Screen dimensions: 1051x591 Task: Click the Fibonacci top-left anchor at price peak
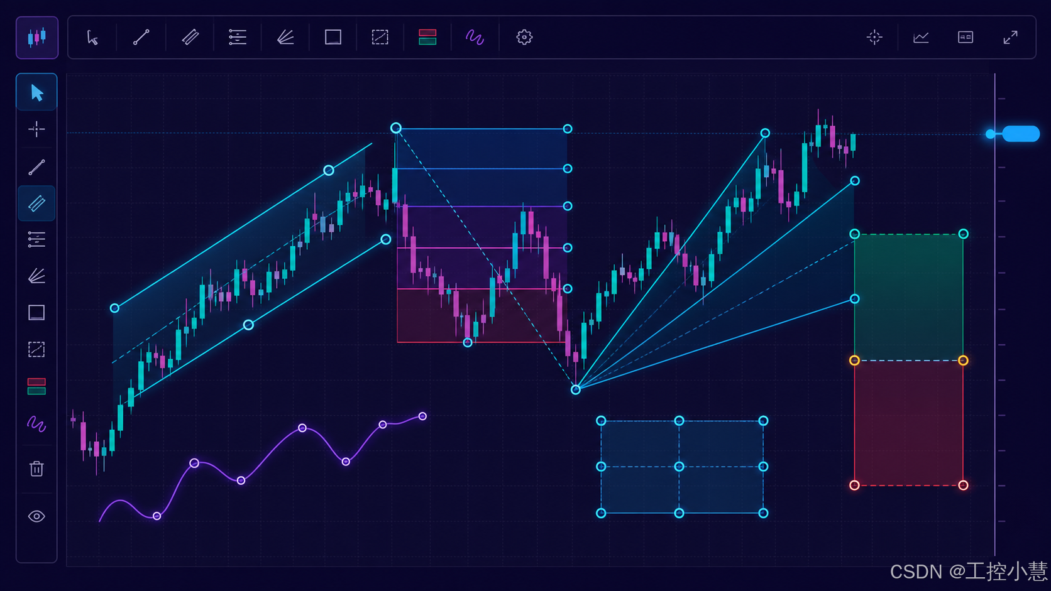(x=396, y=128)
